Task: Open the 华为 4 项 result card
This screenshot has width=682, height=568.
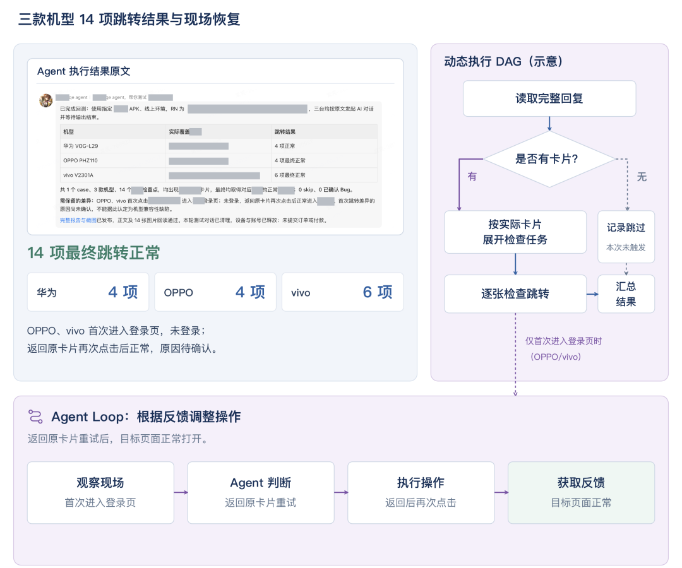Action: pyautogui.click(x=88, y=292)
